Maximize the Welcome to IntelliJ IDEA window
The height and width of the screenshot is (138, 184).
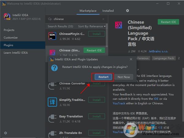click(168, 3)
